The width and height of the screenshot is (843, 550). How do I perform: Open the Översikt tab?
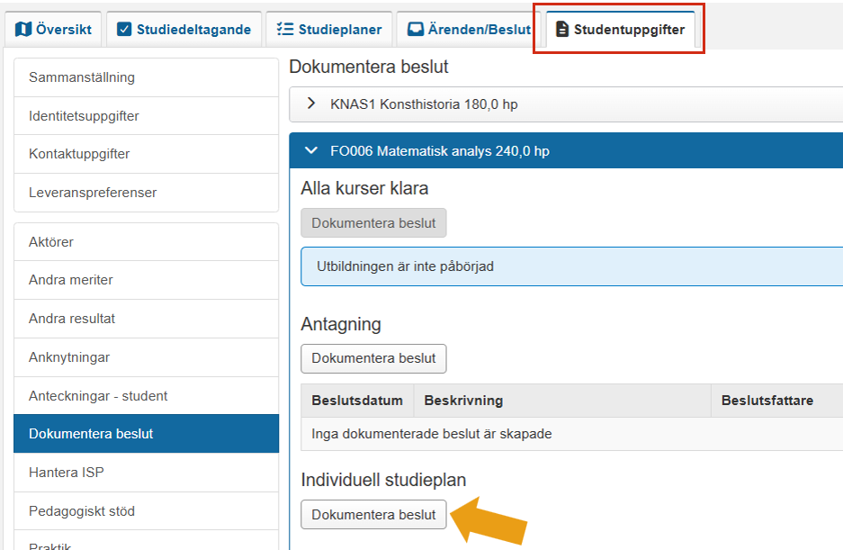(x=53, y=29)
